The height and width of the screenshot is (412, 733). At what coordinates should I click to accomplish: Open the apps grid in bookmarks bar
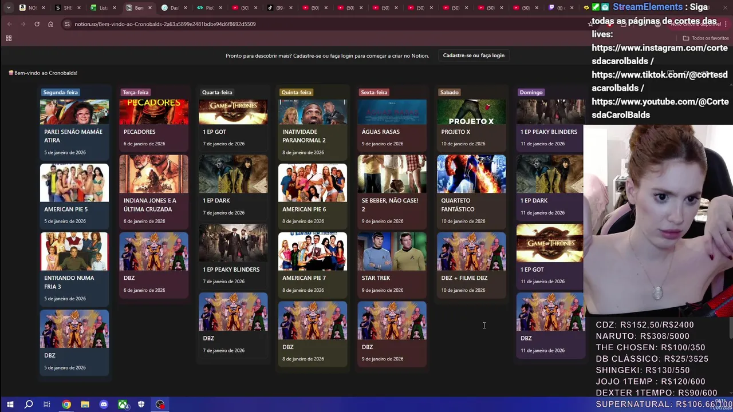pyautogui.click(x=9, y=38)
